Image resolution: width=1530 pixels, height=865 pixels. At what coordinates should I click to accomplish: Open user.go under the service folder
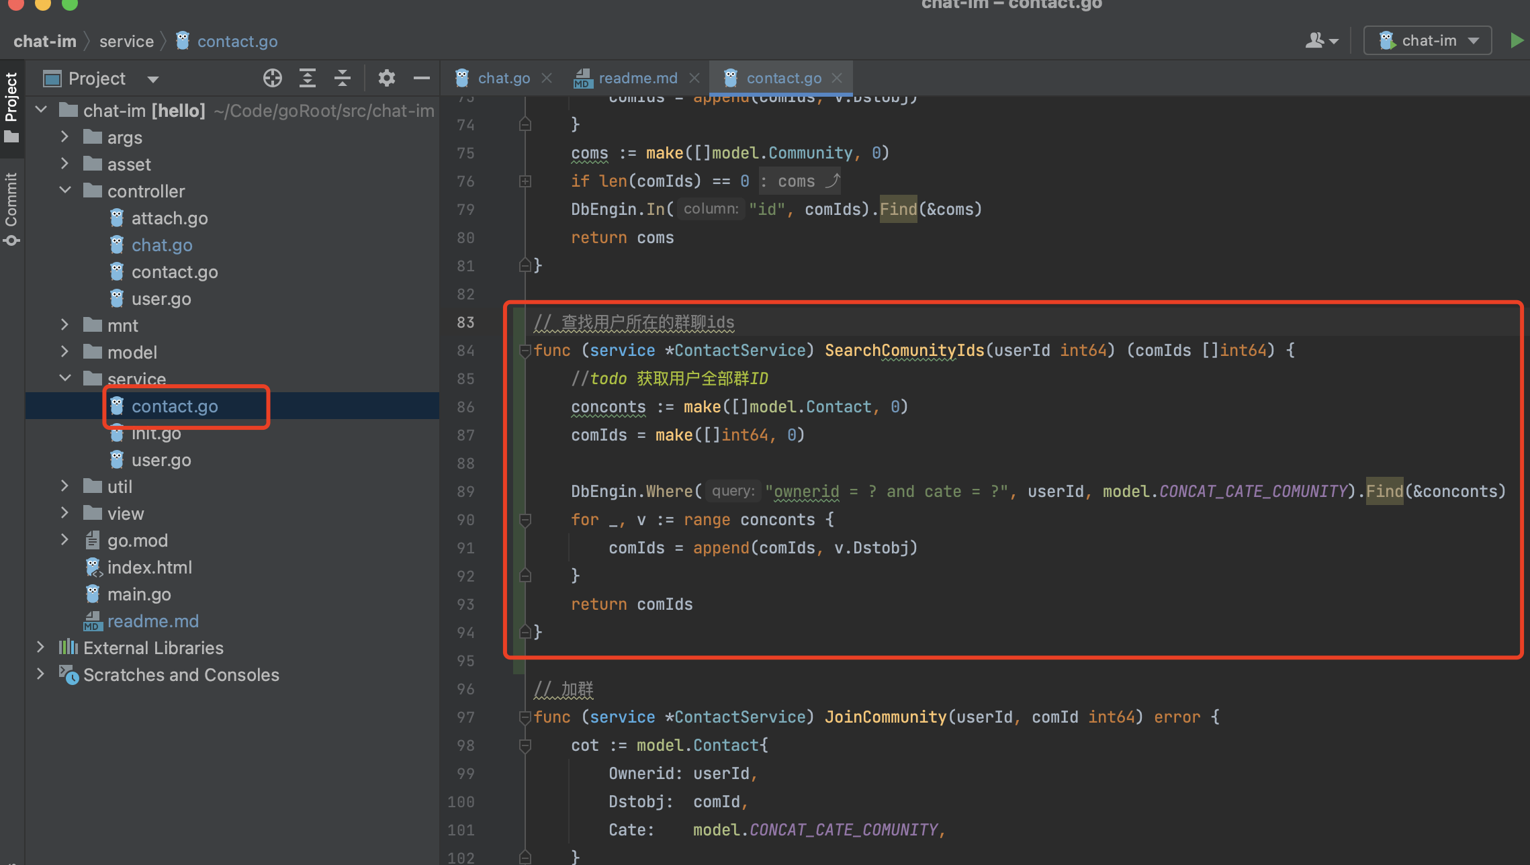click(161, 460)
